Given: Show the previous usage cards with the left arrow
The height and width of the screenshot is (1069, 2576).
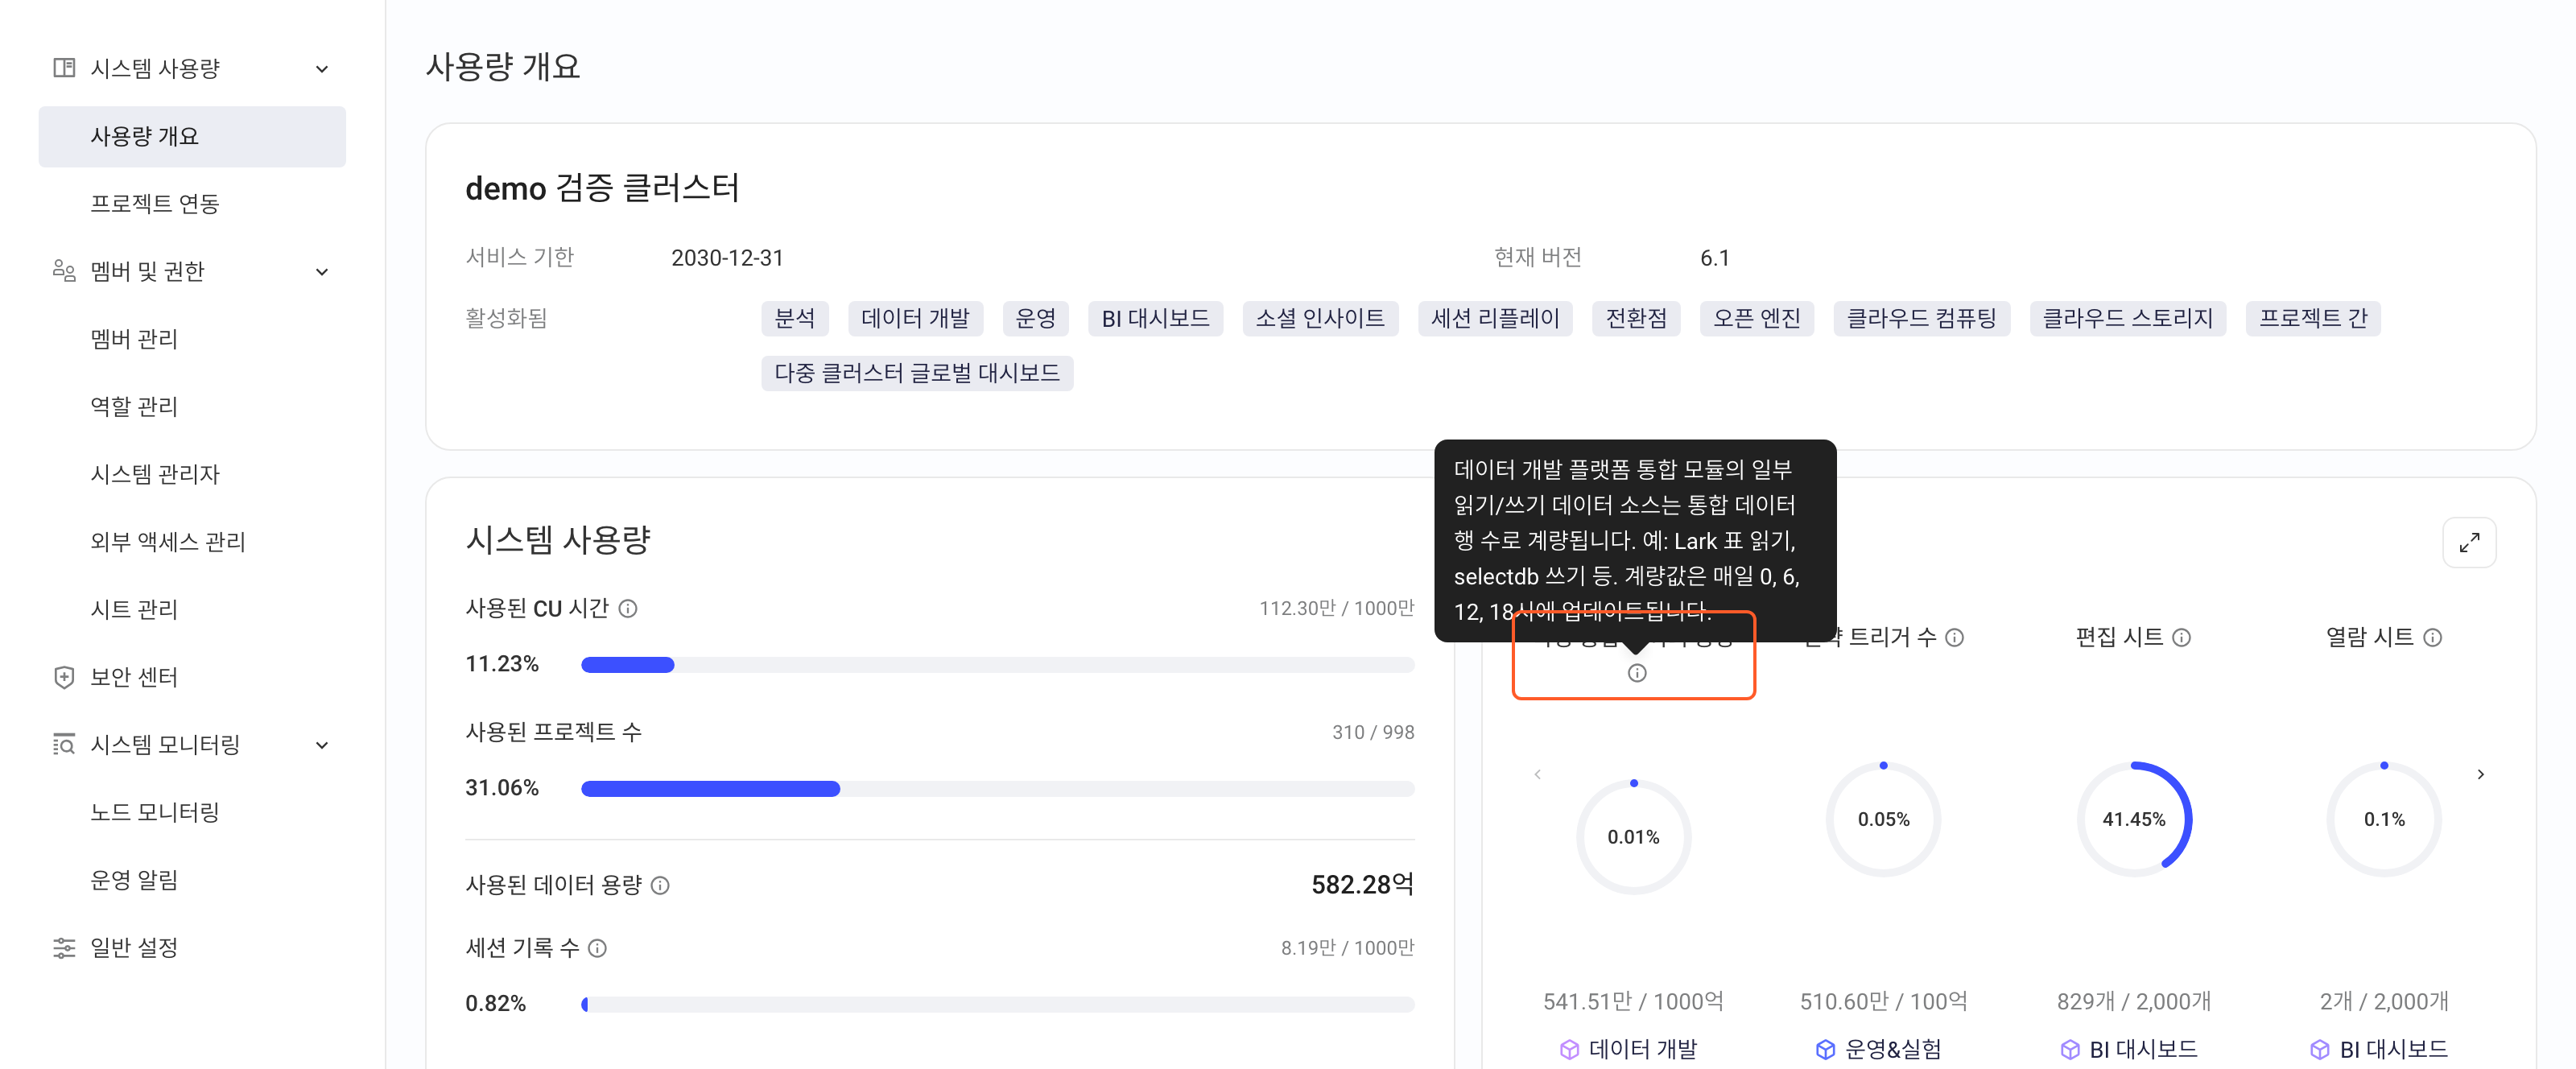Looking at the screenshot, I should point(1537,774).
